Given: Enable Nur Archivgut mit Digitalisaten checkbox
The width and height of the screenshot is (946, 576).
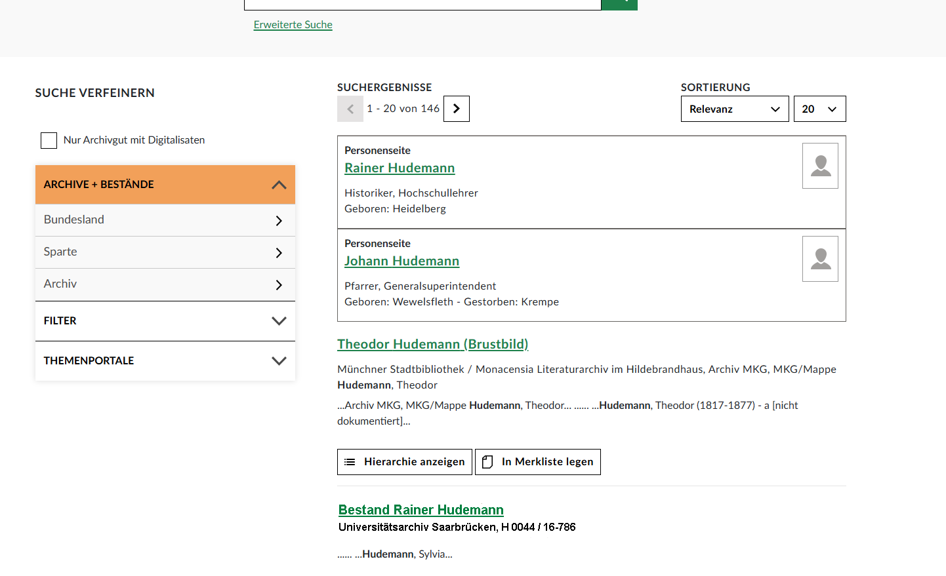Looking at the screenshot, I should click(x=49, y=140).
